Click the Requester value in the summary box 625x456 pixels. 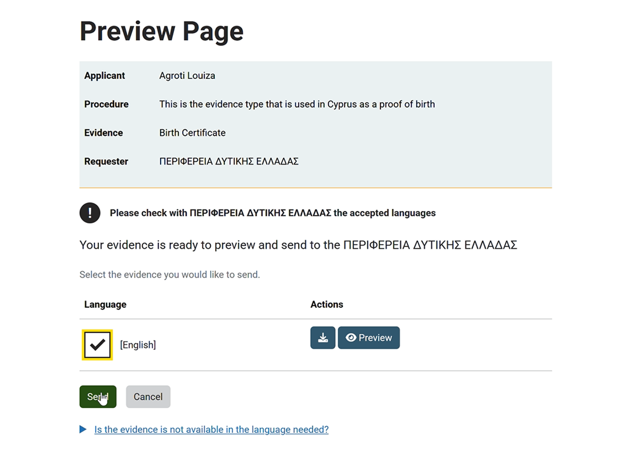point(229,162)
